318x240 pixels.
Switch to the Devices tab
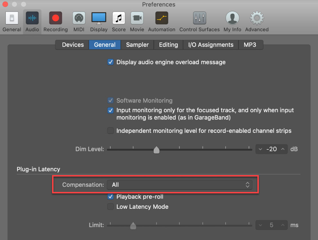click(x=73, y=45)
